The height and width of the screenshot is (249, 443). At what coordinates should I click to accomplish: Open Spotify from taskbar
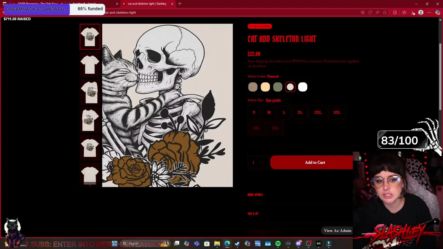coord(278,243)
